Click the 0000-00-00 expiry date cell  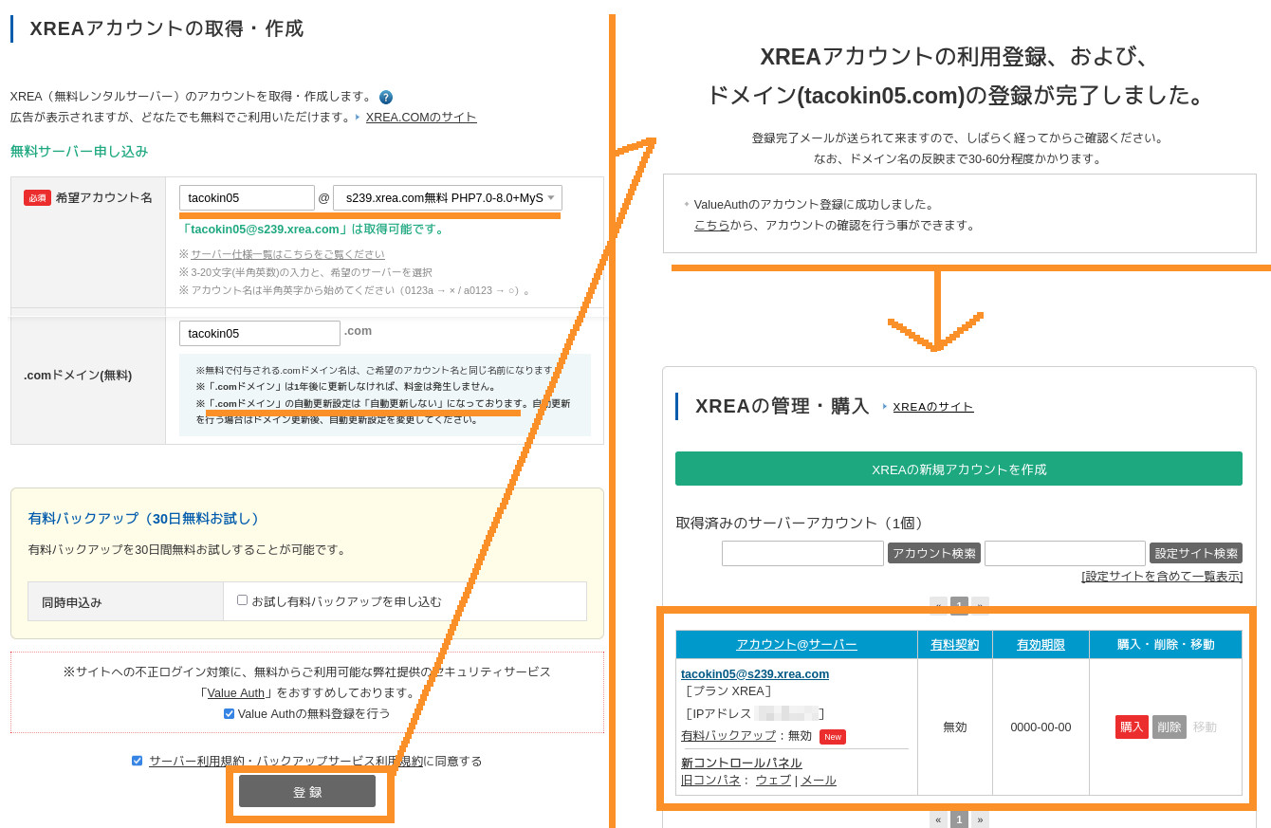1041,727
